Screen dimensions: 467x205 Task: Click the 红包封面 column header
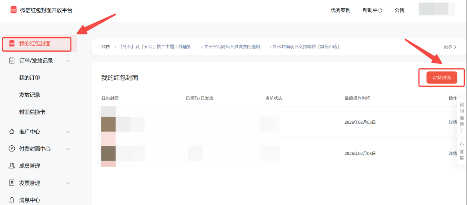109,98
